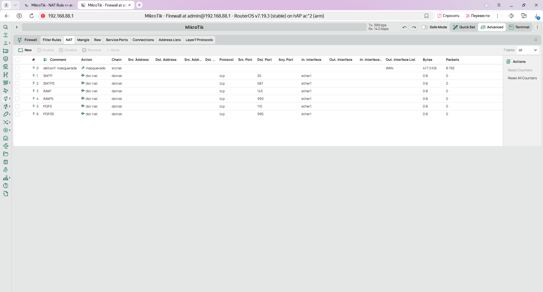Check the POP3 rule checkbox
Viewport: 543px width, 292px height.
click(17, 106)
